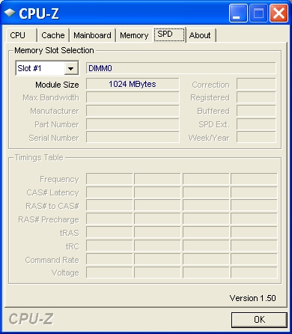Click the Timings Table group label
The image size is (292, 334).
39,157
